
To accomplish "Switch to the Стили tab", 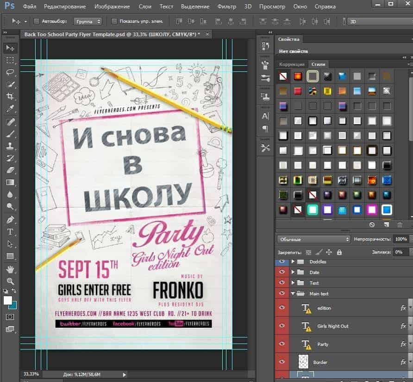I will click(x=318, y=64).
